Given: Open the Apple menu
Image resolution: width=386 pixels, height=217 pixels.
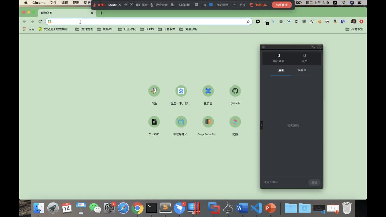Looking at the screenshot, I should pyautogui.click(x=26, y=3).
